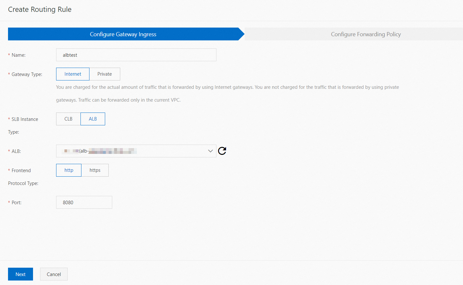Viewport: 463px width, 285px height.
Task: Choose http as the Frontend Protocol
Action: click(68, 170)
